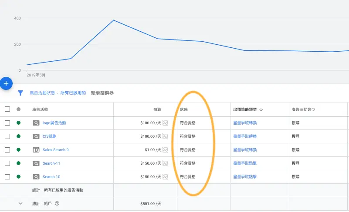
Task: Click the $501.00 /天 account total budget
Action: coord(151,204)
